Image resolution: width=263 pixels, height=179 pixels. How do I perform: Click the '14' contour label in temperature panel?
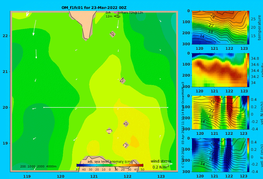[202, 36]
